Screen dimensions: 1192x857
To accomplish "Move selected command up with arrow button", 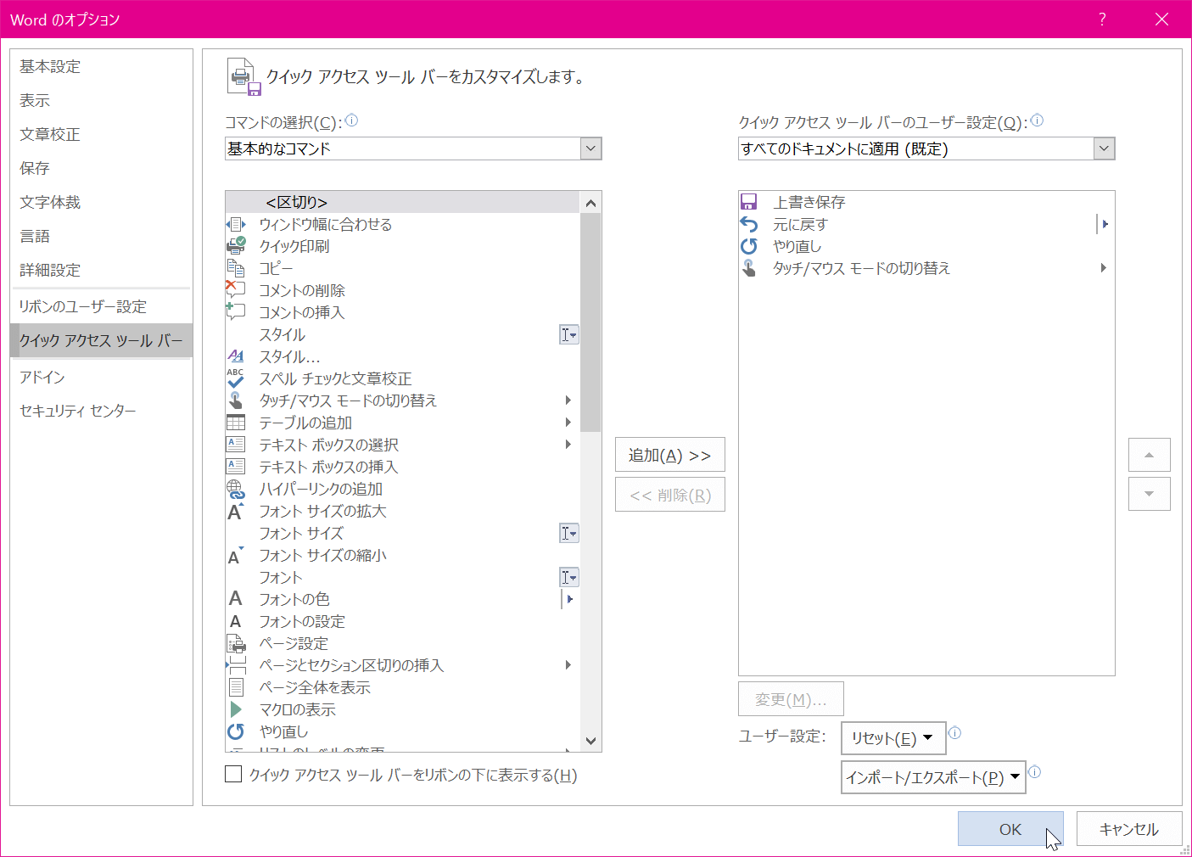I will [x=1150, y=455].
